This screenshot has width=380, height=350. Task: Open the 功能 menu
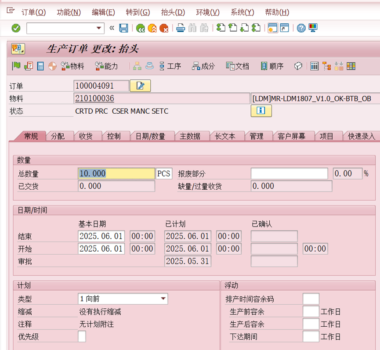click(69, 12)
